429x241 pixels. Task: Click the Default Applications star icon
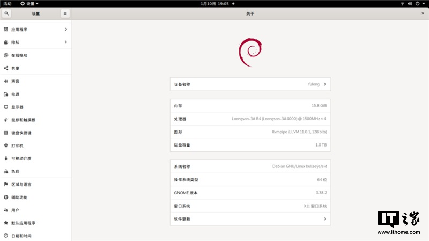point(6,223)
